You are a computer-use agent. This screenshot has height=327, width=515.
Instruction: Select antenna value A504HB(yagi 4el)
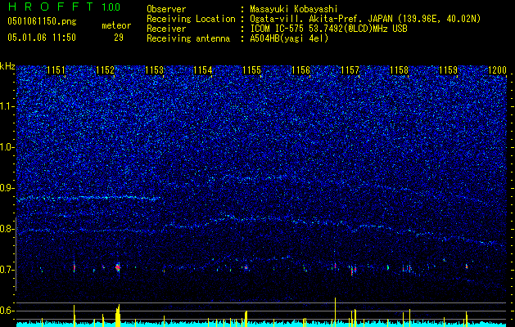pos(289,38)
